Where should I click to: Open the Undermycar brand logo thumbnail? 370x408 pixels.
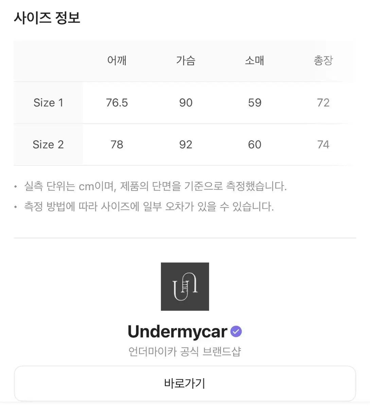click(x=185, y=286)
